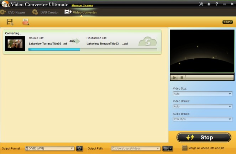The width and height of the screenshot is (236, 154).
Task: Select the Video Converter tab
Action: [81, 12]
